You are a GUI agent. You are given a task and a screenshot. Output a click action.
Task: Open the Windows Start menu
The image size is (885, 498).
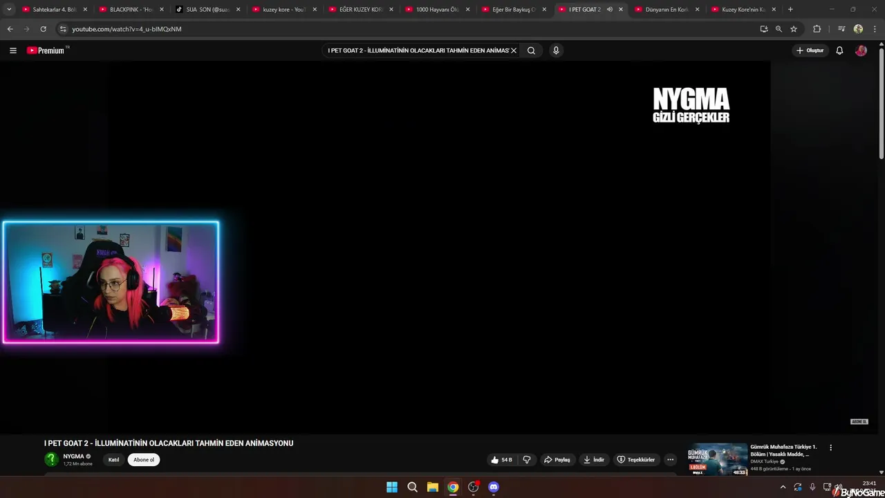[392, 487]
